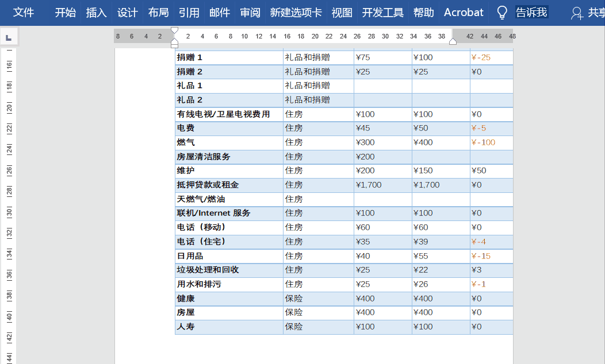Switch to the 开始 ribbon tab
Image resolution: width=605 pixels, height=364 pixels.
[x=65, y=13]
